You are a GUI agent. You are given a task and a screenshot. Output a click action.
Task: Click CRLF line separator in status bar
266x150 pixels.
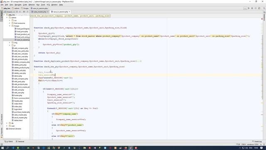pos(244,145)
